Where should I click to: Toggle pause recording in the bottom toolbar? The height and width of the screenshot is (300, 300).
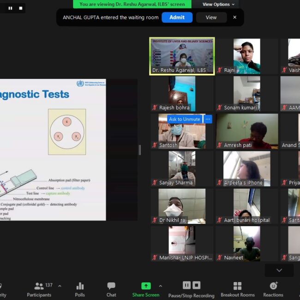coord(186,285)
